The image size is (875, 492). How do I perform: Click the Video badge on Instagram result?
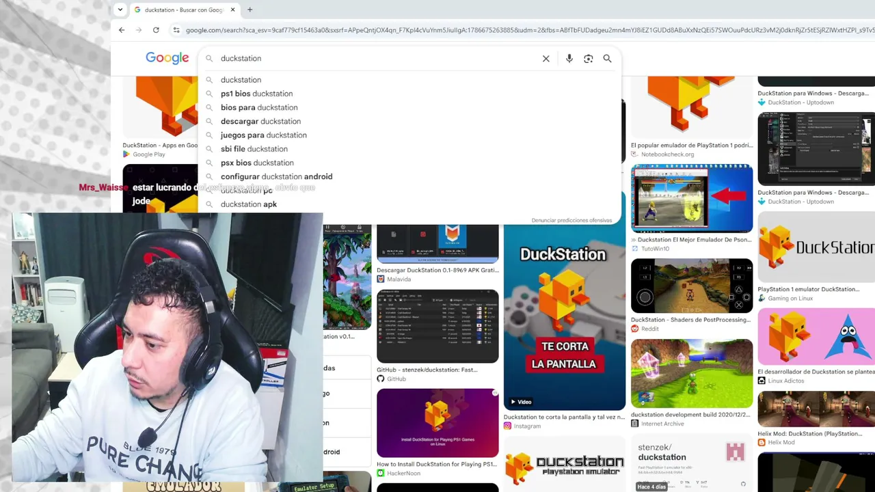[x=520, y=402]
